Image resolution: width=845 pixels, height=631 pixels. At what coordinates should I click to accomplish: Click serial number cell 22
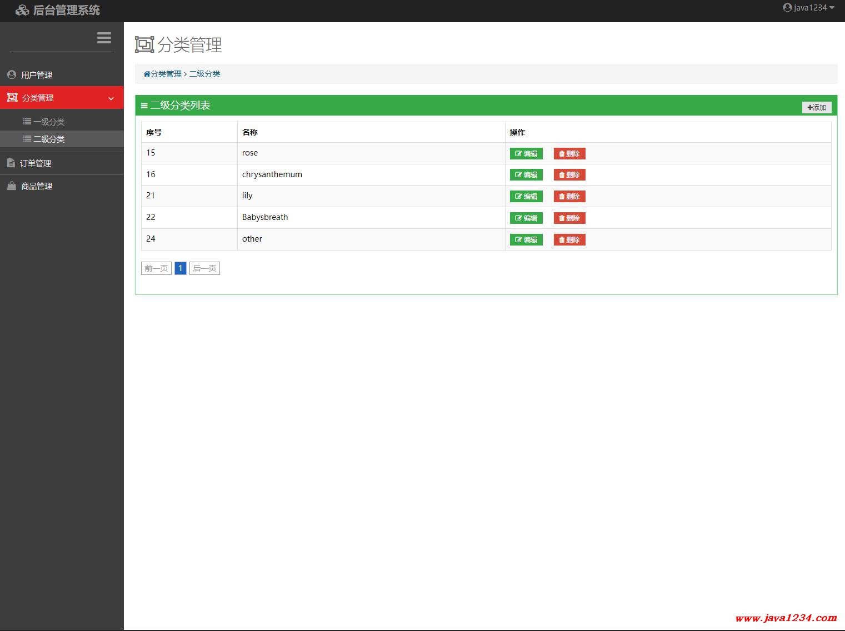(189, 218)
